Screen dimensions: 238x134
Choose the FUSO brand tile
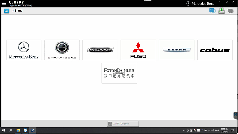[x=138, y=50]
